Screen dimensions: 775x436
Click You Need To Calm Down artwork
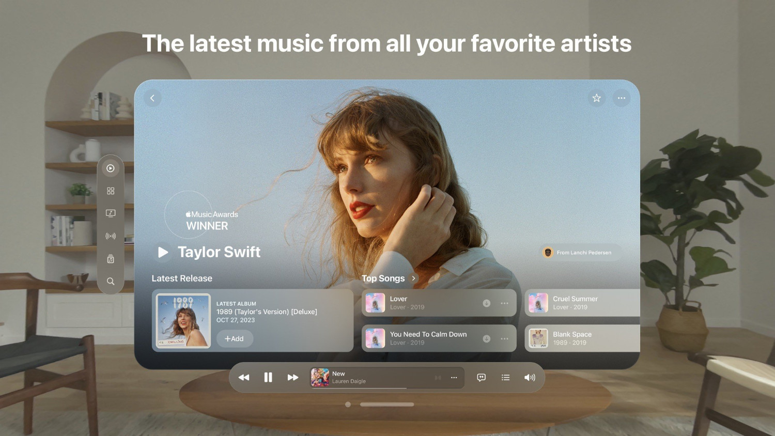pos(375,338)
